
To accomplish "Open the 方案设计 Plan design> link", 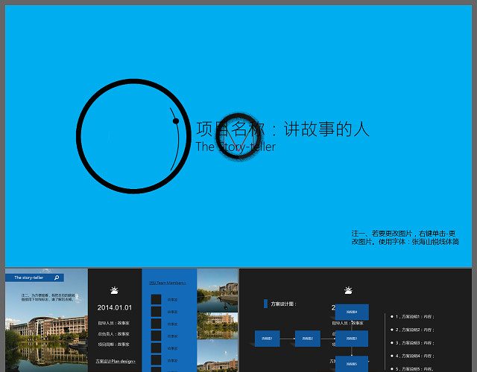I will 116,362.
